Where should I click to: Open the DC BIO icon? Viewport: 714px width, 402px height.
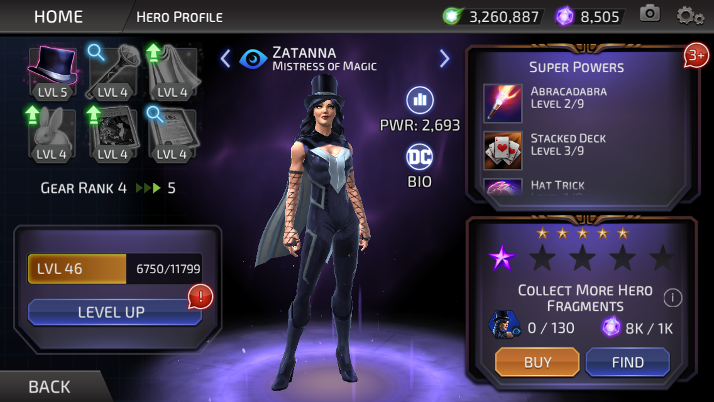click(419, 166)
